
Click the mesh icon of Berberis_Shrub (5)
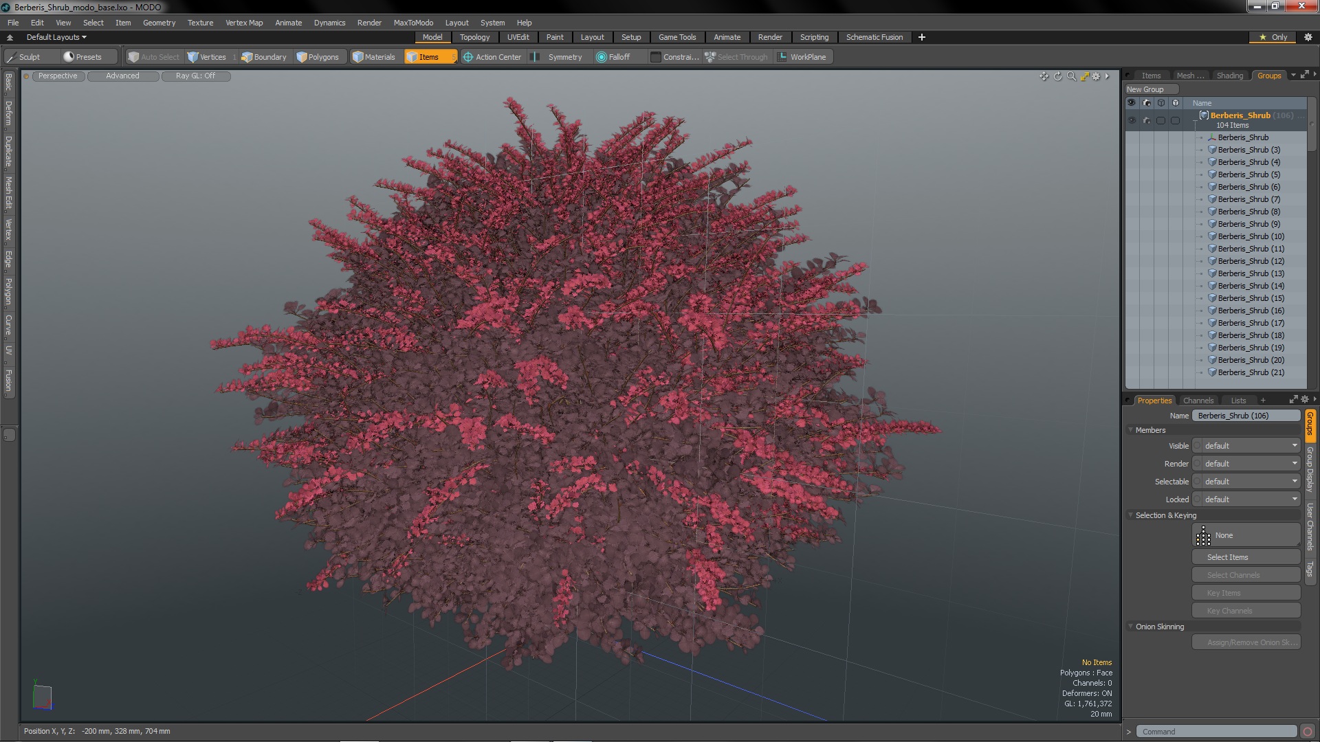pyautogui.click(x=1212, y=175)
